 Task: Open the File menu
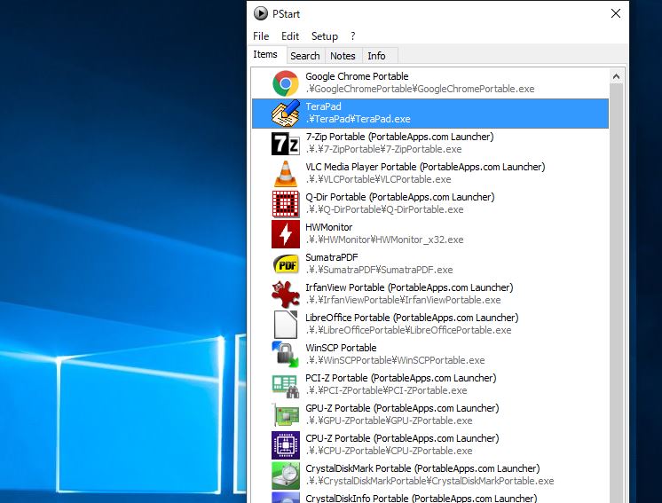[x=261, y=36]
